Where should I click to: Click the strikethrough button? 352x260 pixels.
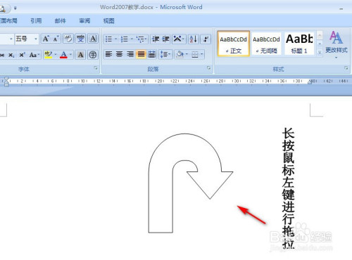[2, 55]
